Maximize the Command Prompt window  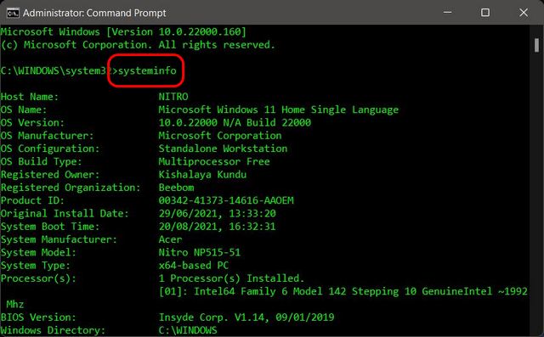[x=485, y=13]
